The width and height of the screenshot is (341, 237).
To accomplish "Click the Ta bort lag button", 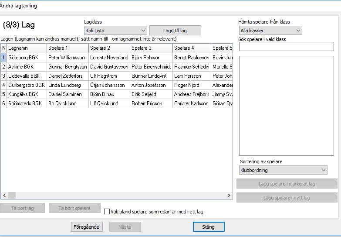I will click(22, 208).
